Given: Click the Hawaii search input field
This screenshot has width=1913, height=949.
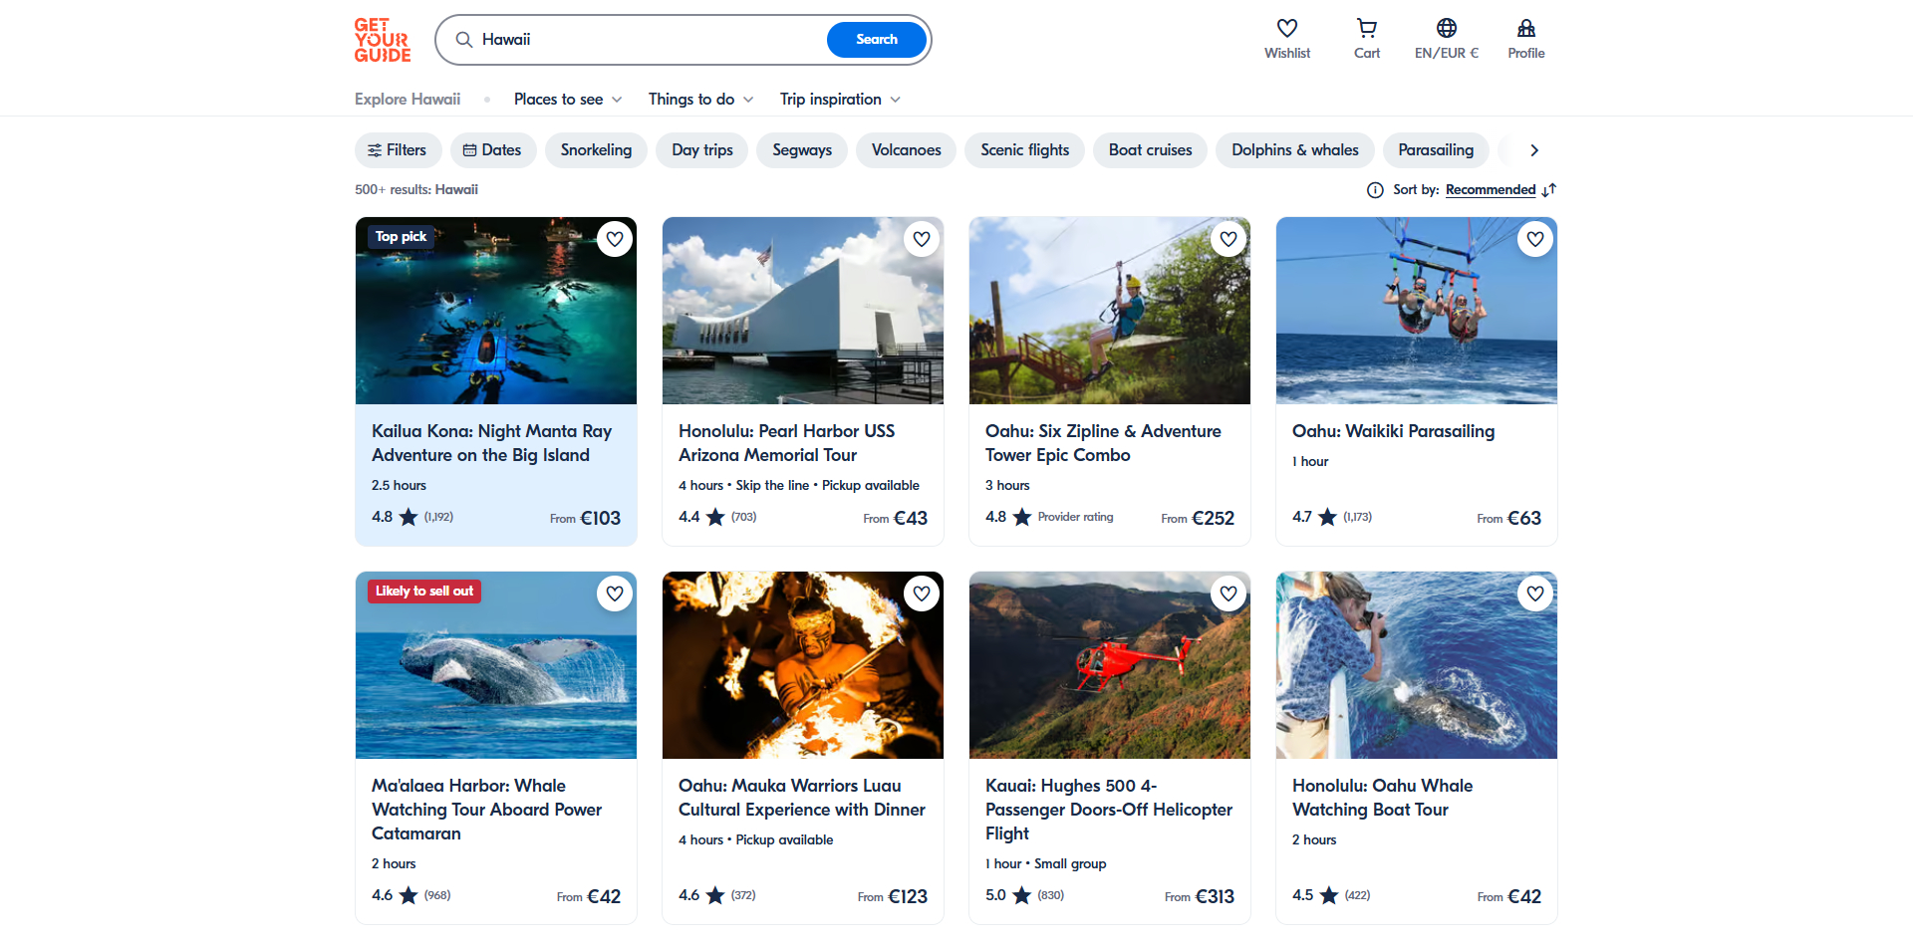Looking at the screenshot, I should [x=648, y=40].
